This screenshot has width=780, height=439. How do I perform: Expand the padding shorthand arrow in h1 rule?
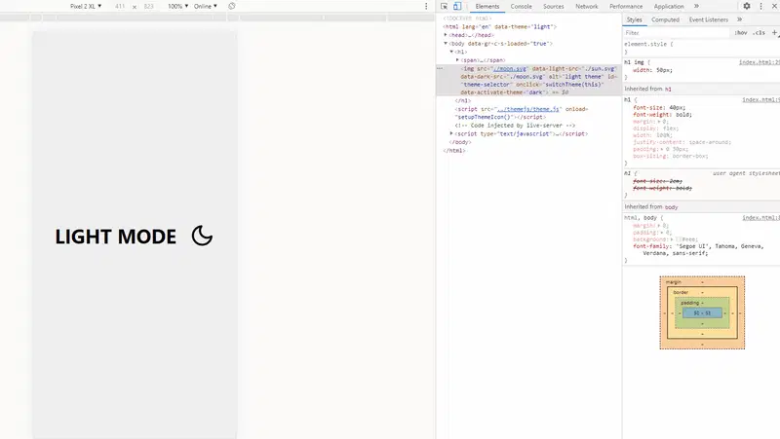(x=662, y=149)
